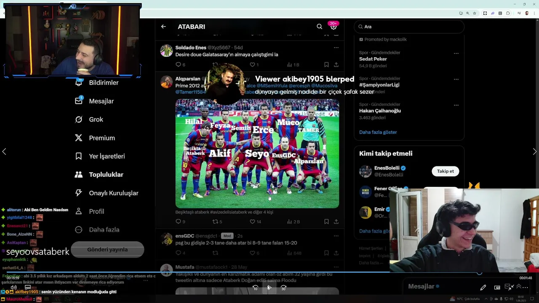Click the video progress bar handle
The height and width of the screenshot is (303, 539).
click(x=479, y=273)
